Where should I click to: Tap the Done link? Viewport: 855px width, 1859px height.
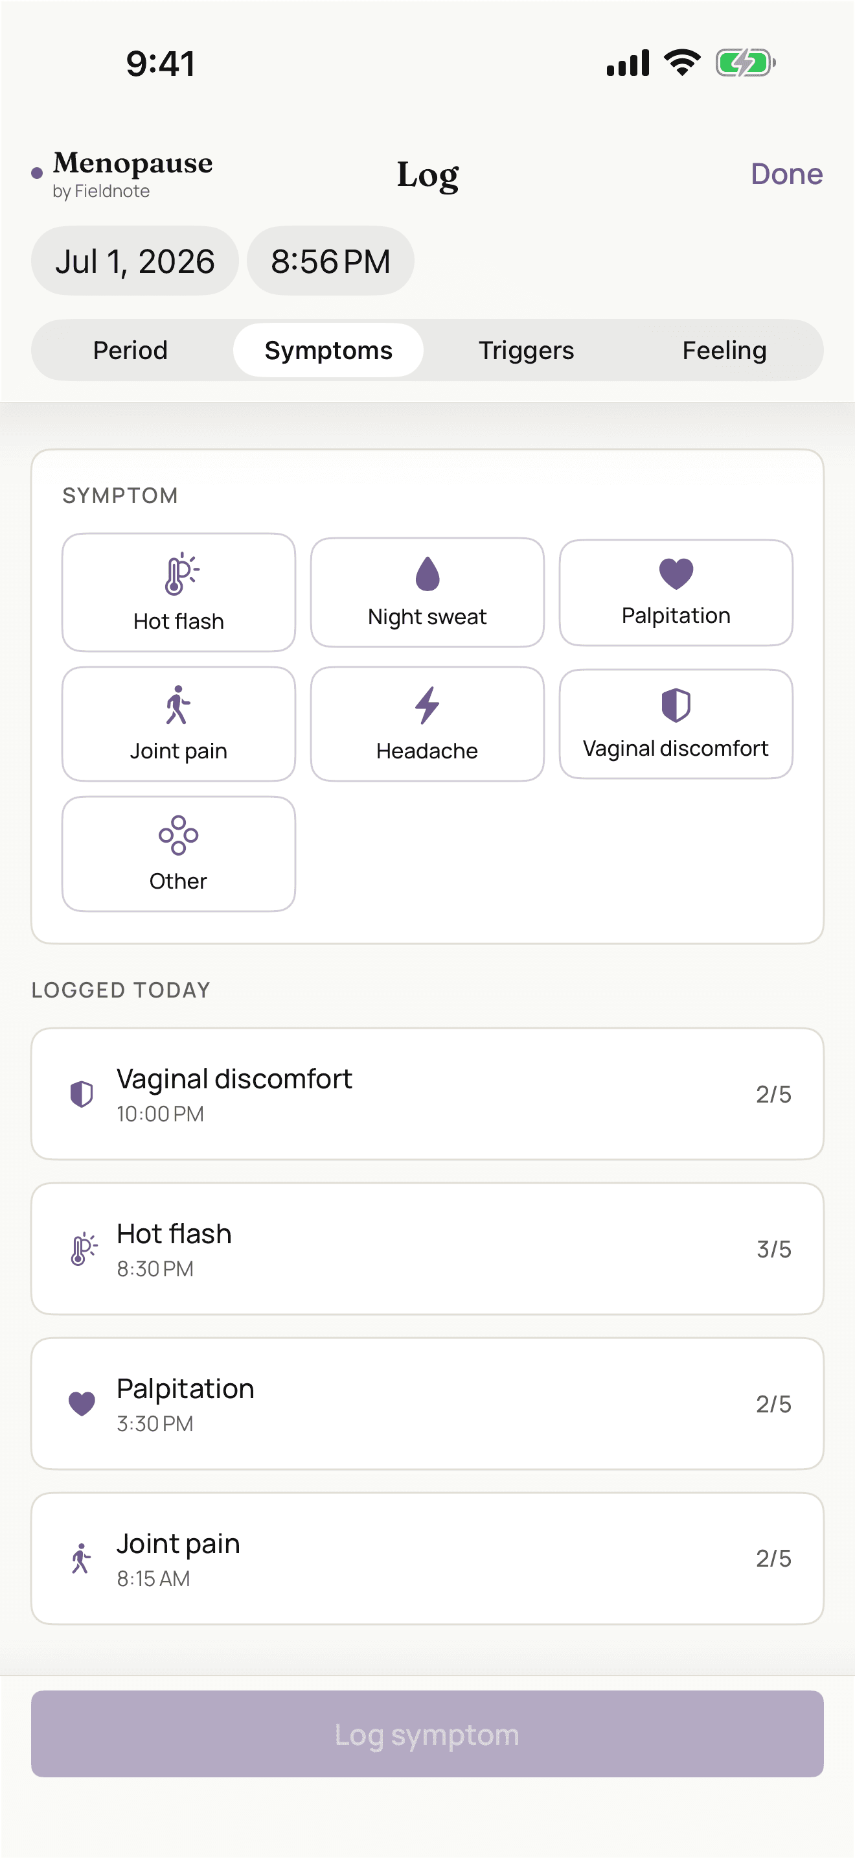tap(786, 174)
